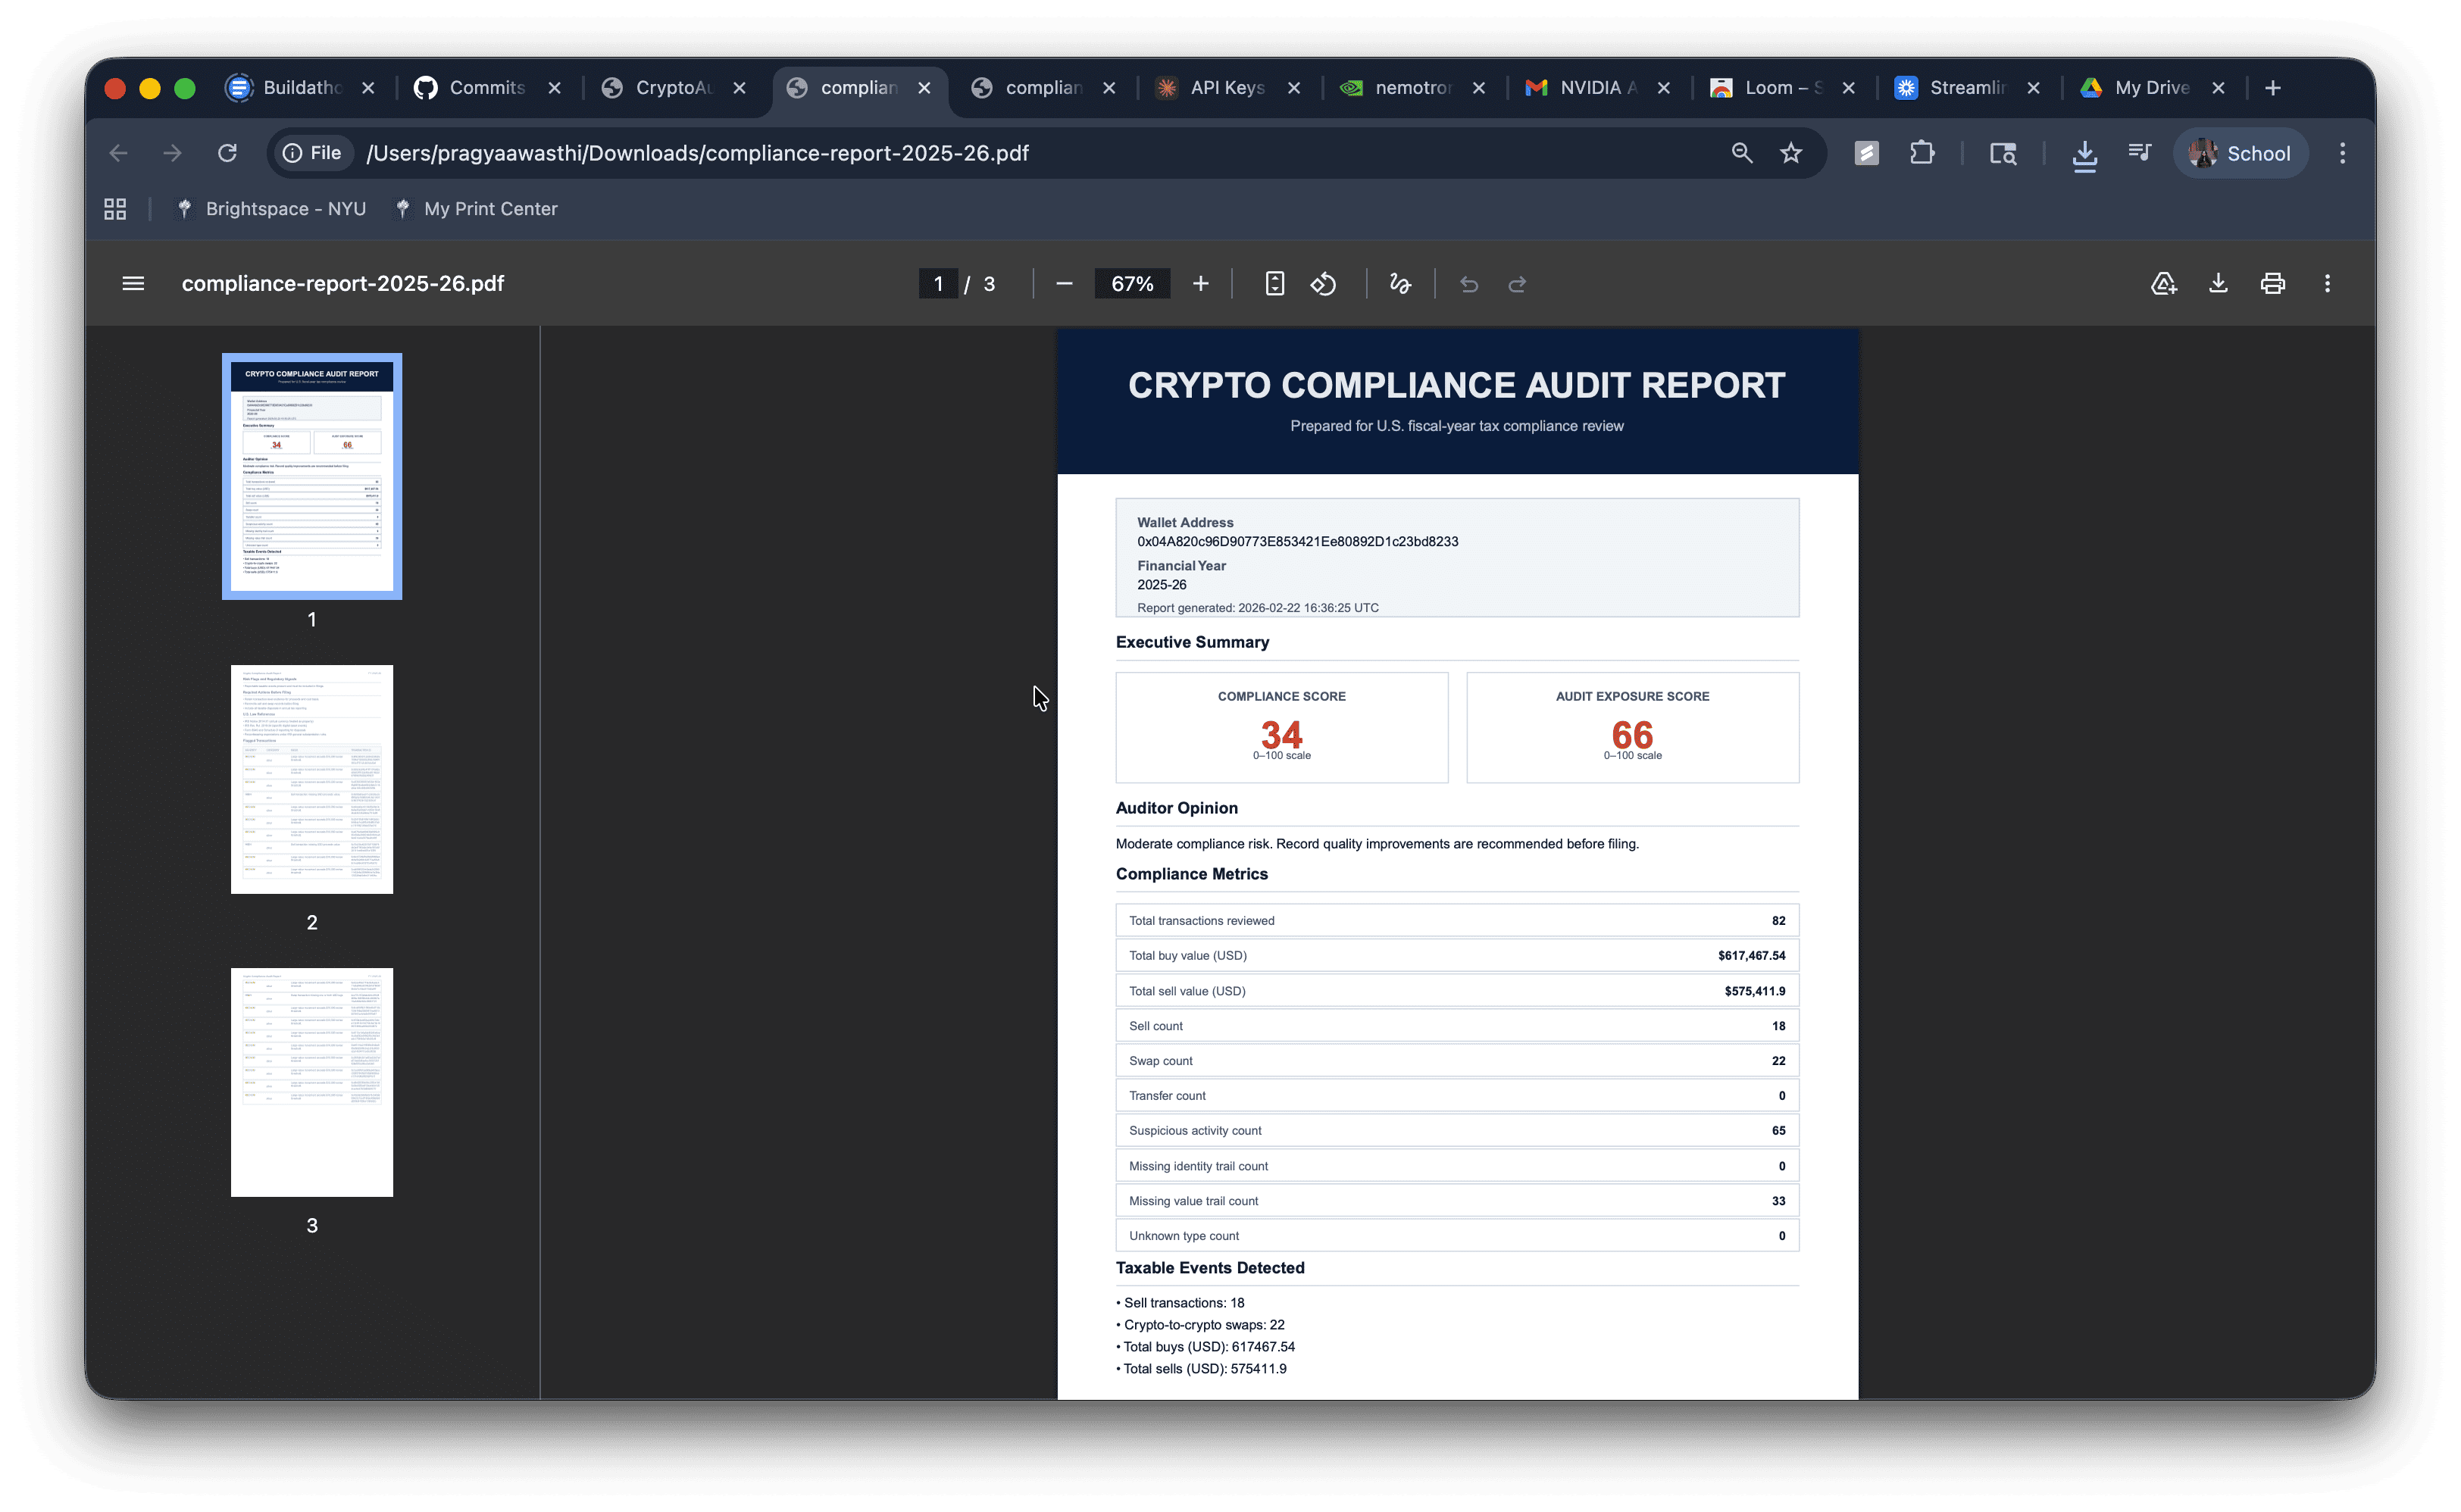Screen dimensions: 2461x1512
Task: Click the zoom out minus button
Action: tap(1064, 284)
